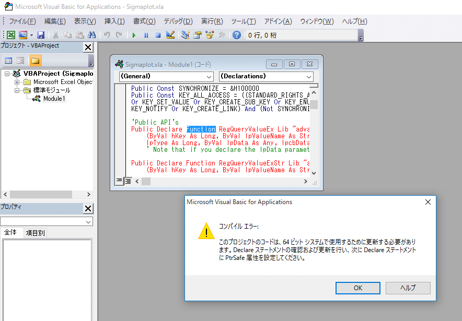Screen dimensions: 462x321
Task: Click the Reset stop icon
Action: coord(158,35)
